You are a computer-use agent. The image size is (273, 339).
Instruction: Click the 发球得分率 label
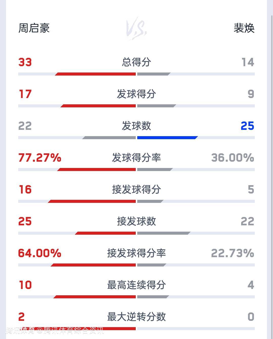pos(136,158)
